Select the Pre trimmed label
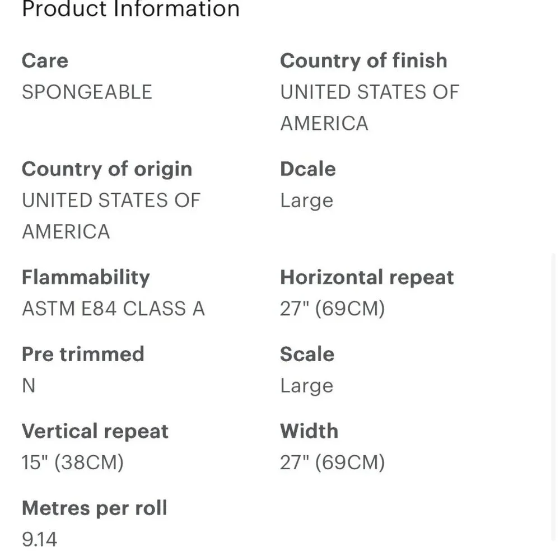560x560 pixels. [83, 354]
